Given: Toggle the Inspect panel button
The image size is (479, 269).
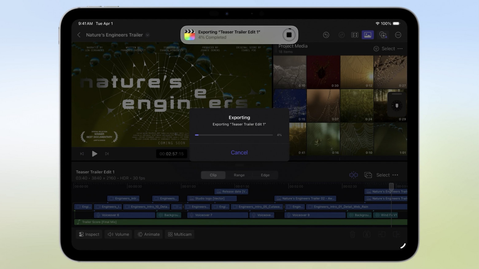Looking at the screenshot, I should click(89, 234).
